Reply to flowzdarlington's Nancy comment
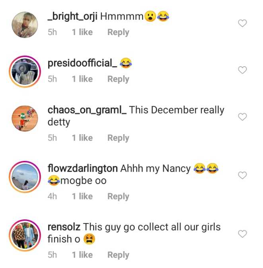 118,196
